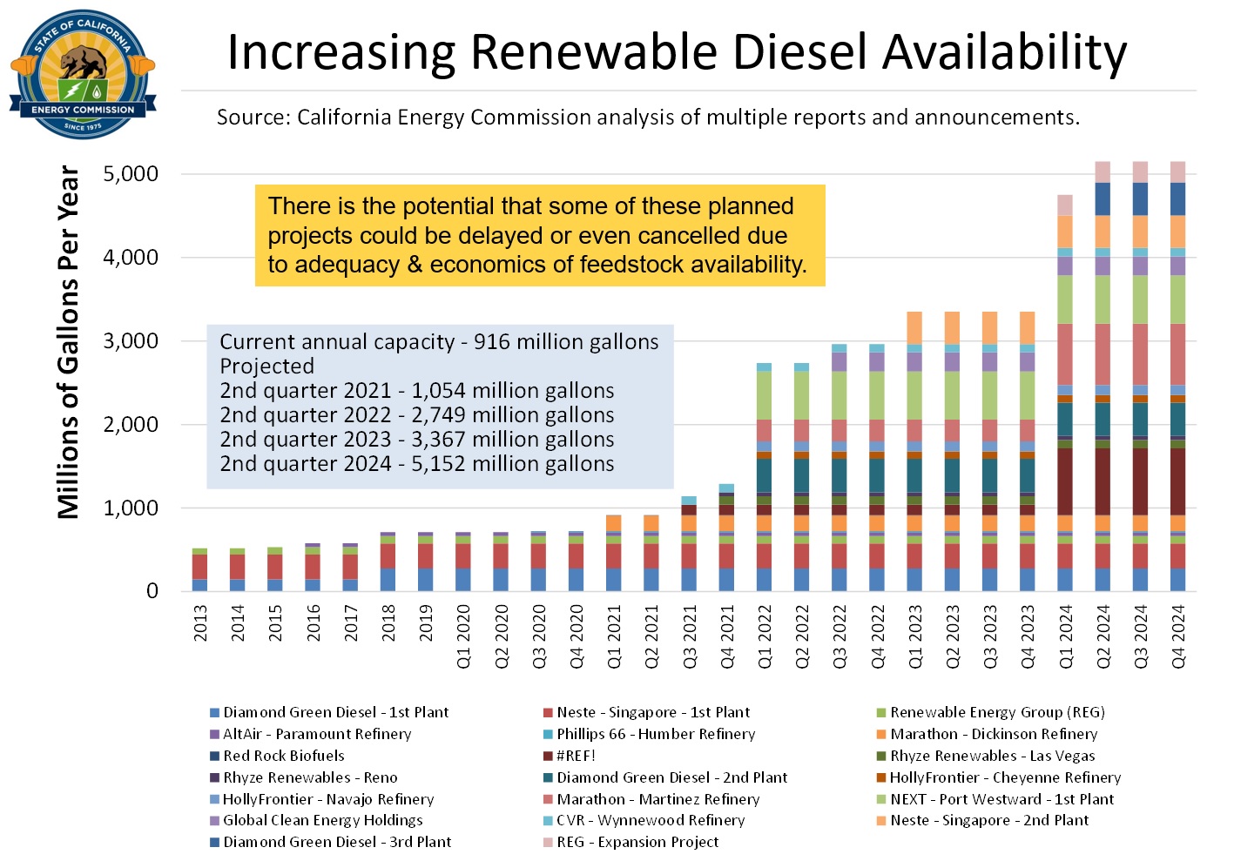Image resolution: width=1234 pixels, height=861 pixels.
Task: Click the yellow feedstock warning text box
Action: click(540, 236)
